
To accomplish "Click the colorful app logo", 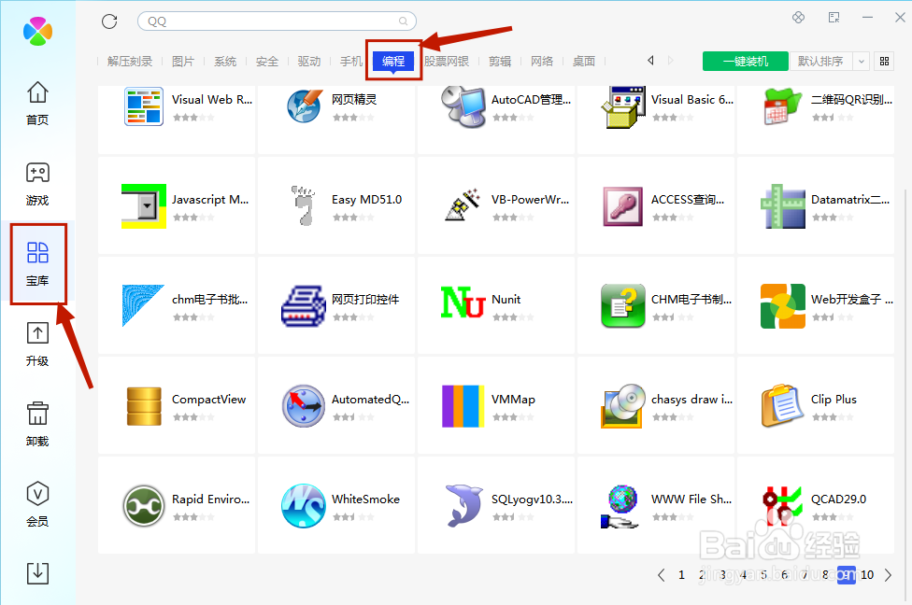I will (x=37, y=31).
